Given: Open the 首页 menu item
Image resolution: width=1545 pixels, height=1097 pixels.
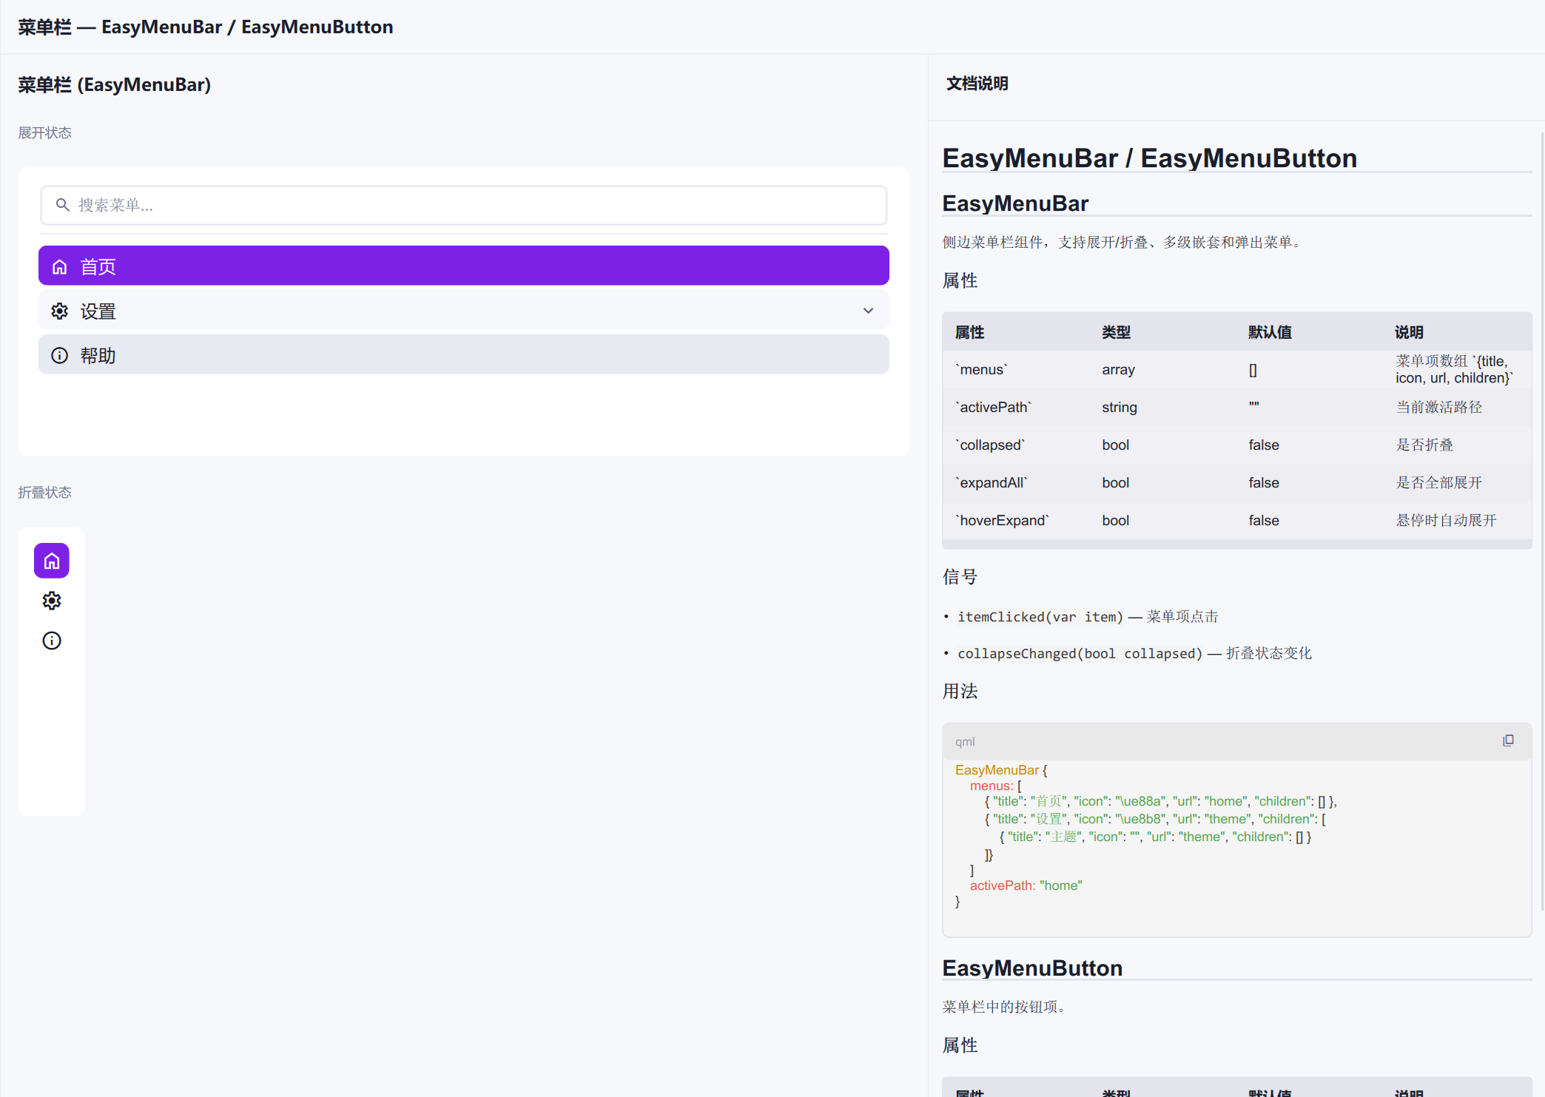Looking at the screenshot, I should pos(464,266).
